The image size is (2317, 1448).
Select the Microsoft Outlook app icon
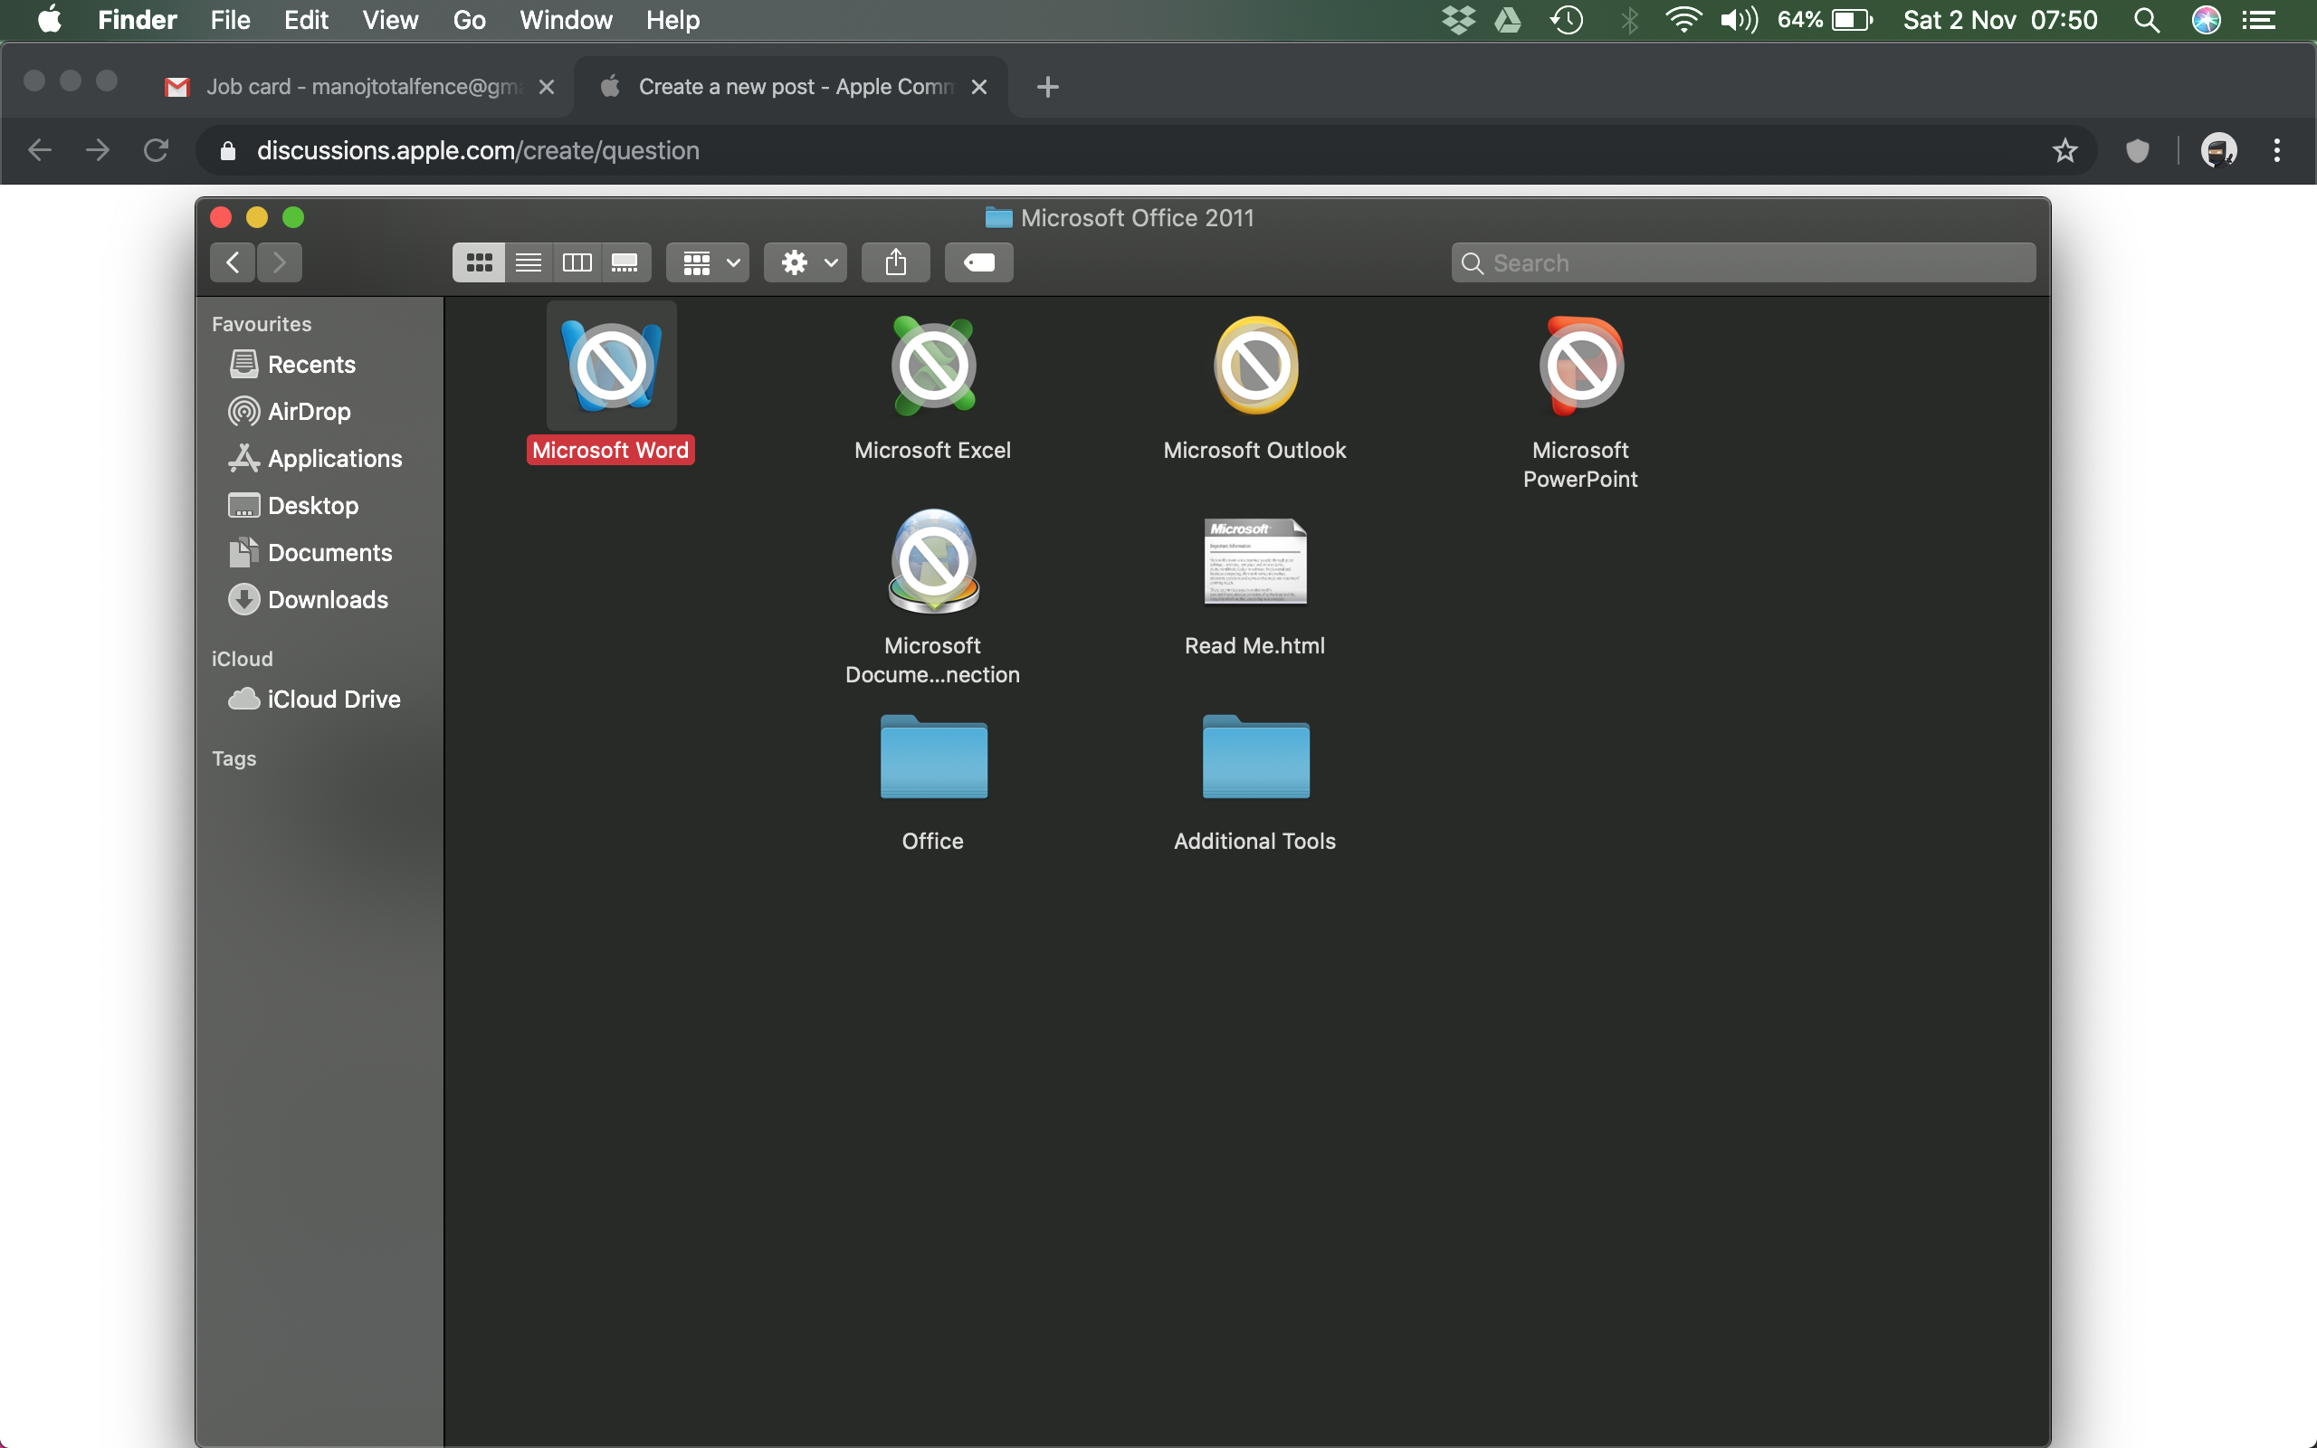(x=1255, y=366)
